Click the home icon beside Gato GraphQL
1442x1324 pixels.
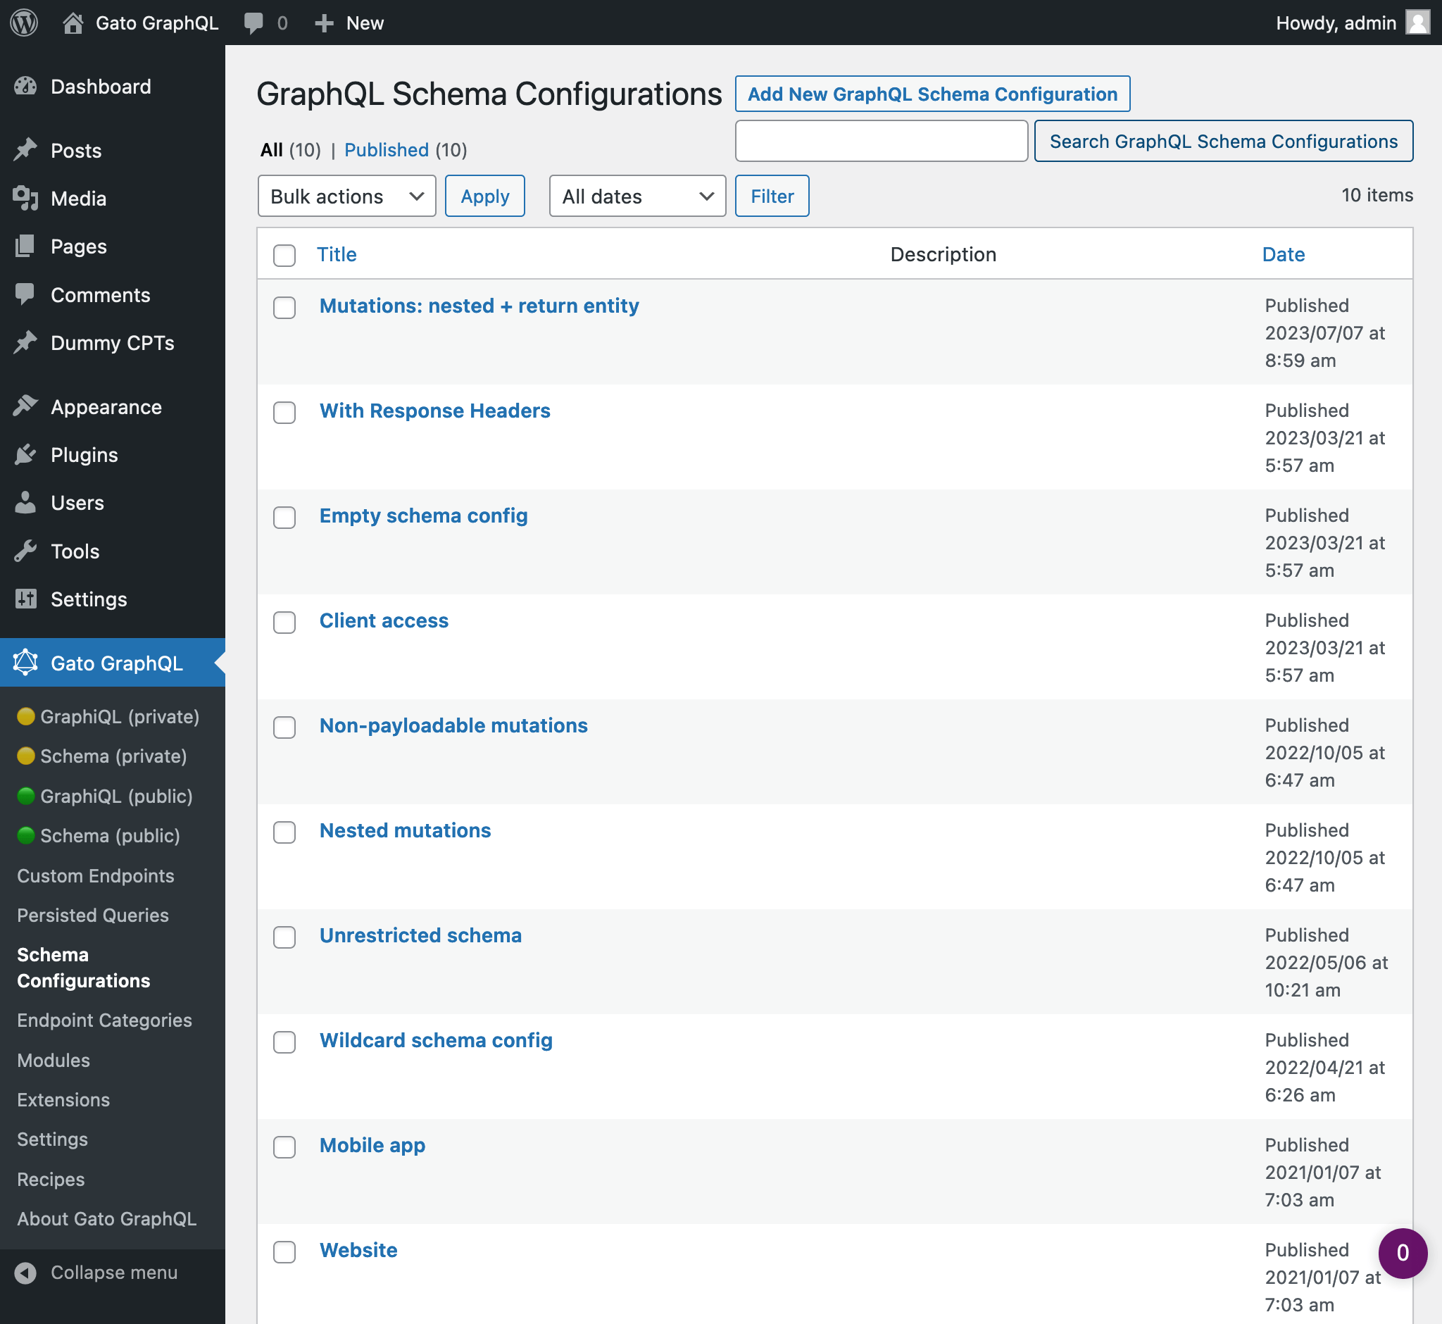(73, 23)
